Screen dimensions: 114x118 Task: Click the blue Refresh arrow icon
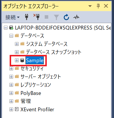point(66,17)
